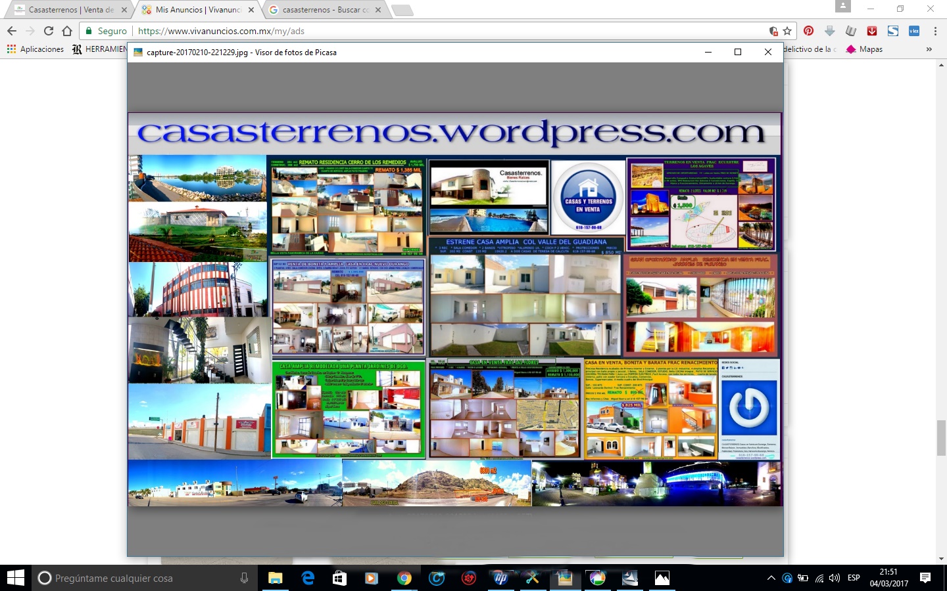Open File Explorer from the taskbar
The height and width of the screenshot is (591, 947).
click(276, 578)
